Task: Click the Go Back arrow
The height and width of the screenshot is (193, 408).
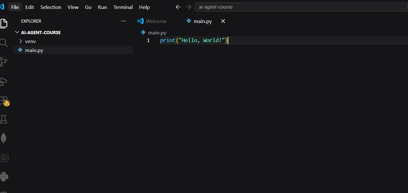Action: (x=178, y=7)
